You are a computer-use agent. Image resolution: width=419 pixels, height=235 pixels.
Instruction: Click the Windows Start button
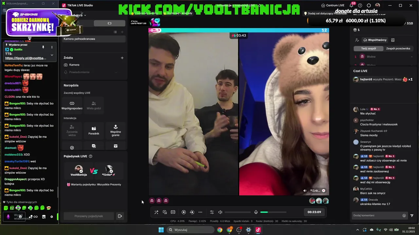point(161,230)
